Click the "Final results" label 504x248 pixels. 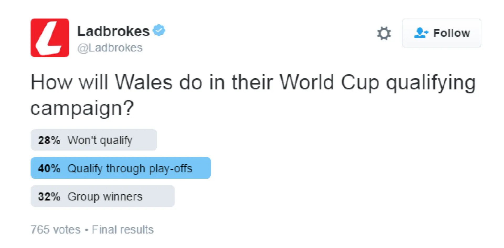[x=123, y=230]
